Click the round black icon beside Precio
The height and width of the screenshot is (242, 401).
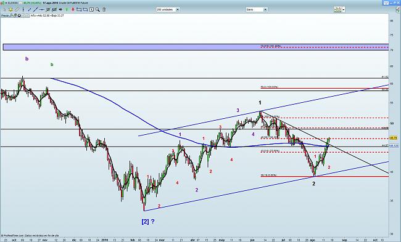19,15
